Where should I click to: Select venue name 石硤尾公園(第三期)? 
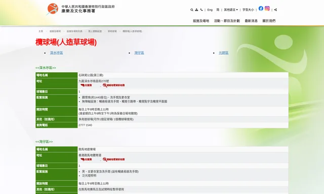coord(91,75)
